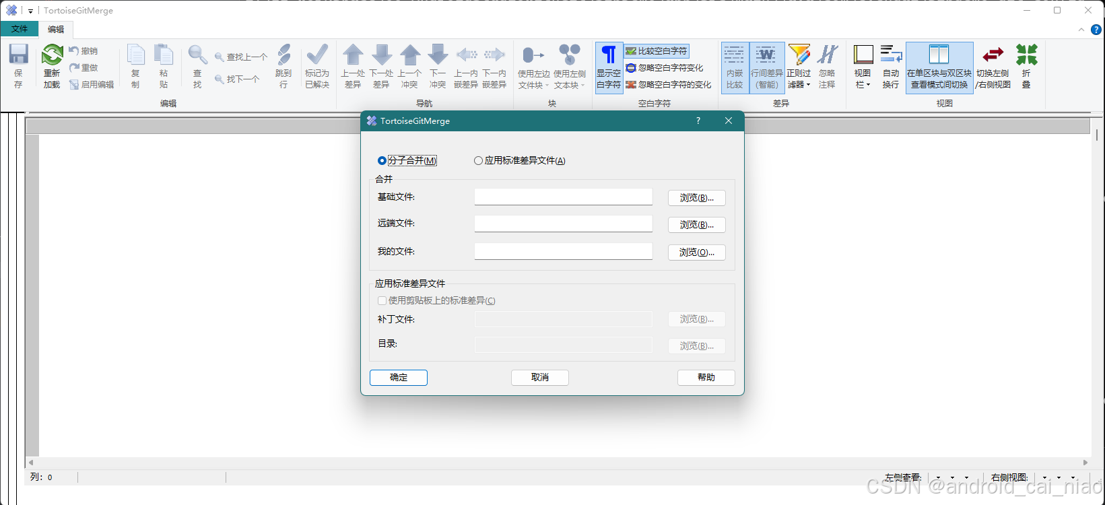The height and width of the screenshot is (505, 1105).
Task: Close the TortoiseGitMerge dialog
Action: click(729, 121)
